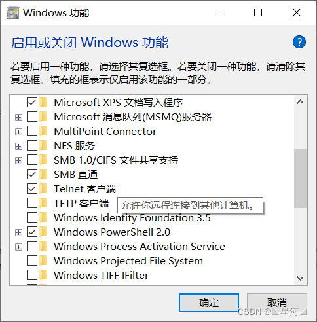This screenshot has height=322, width=317.
Task: Check the Windows Projected File System box
Action: click(x=32, y=260)
